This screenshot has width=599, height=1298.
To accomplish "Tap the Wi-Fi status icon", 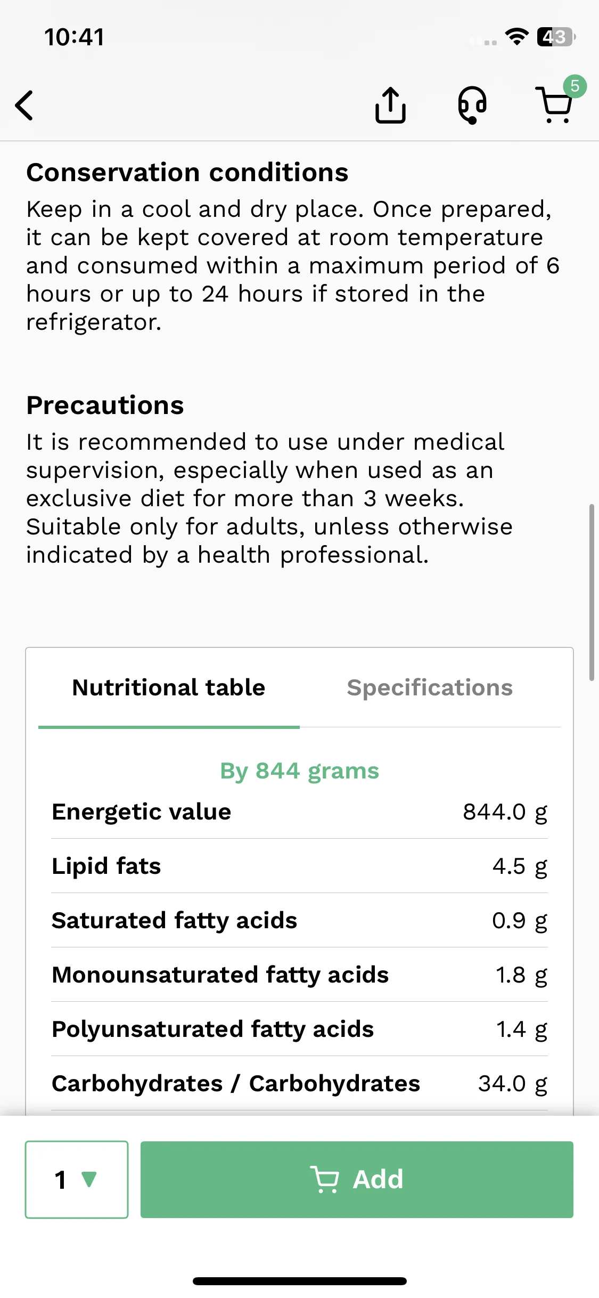I will (516, 37).
